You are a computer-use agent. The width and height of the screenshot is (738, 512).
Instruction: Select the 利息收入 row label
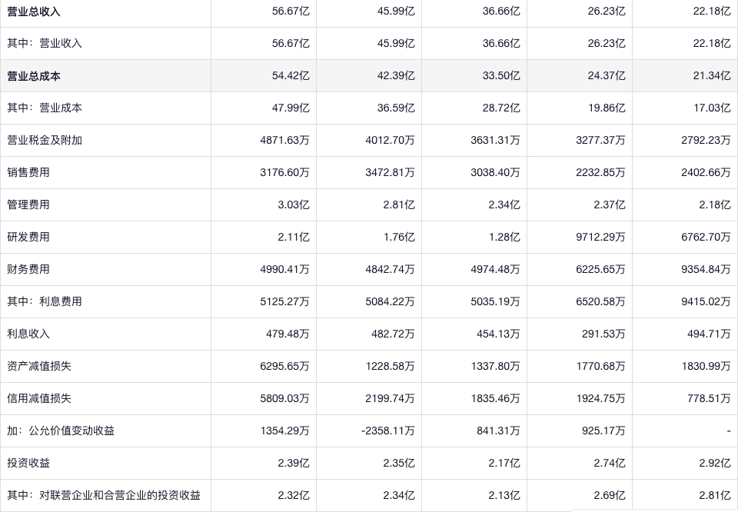coord(28,334)
